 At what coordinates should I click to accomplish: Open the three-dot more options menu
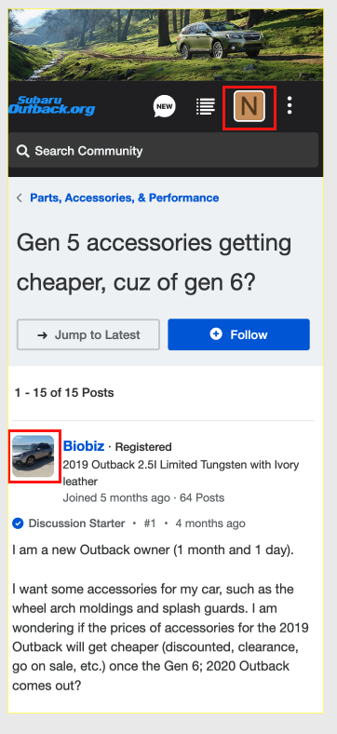click(290, 106)
